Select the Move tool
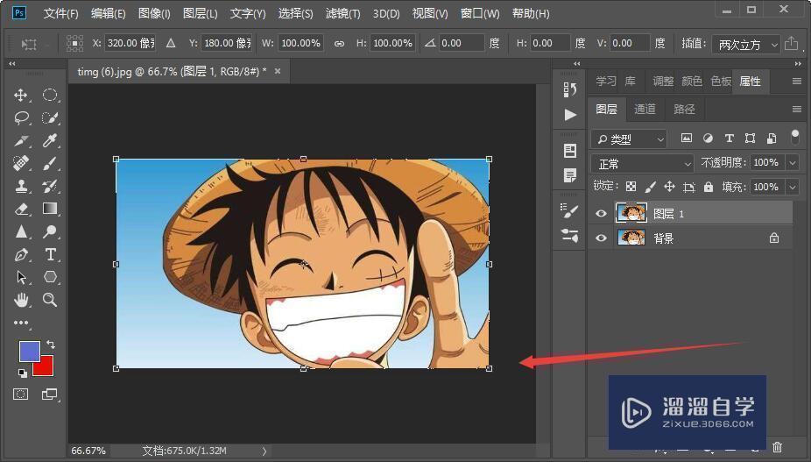 [x=21, y=95]
